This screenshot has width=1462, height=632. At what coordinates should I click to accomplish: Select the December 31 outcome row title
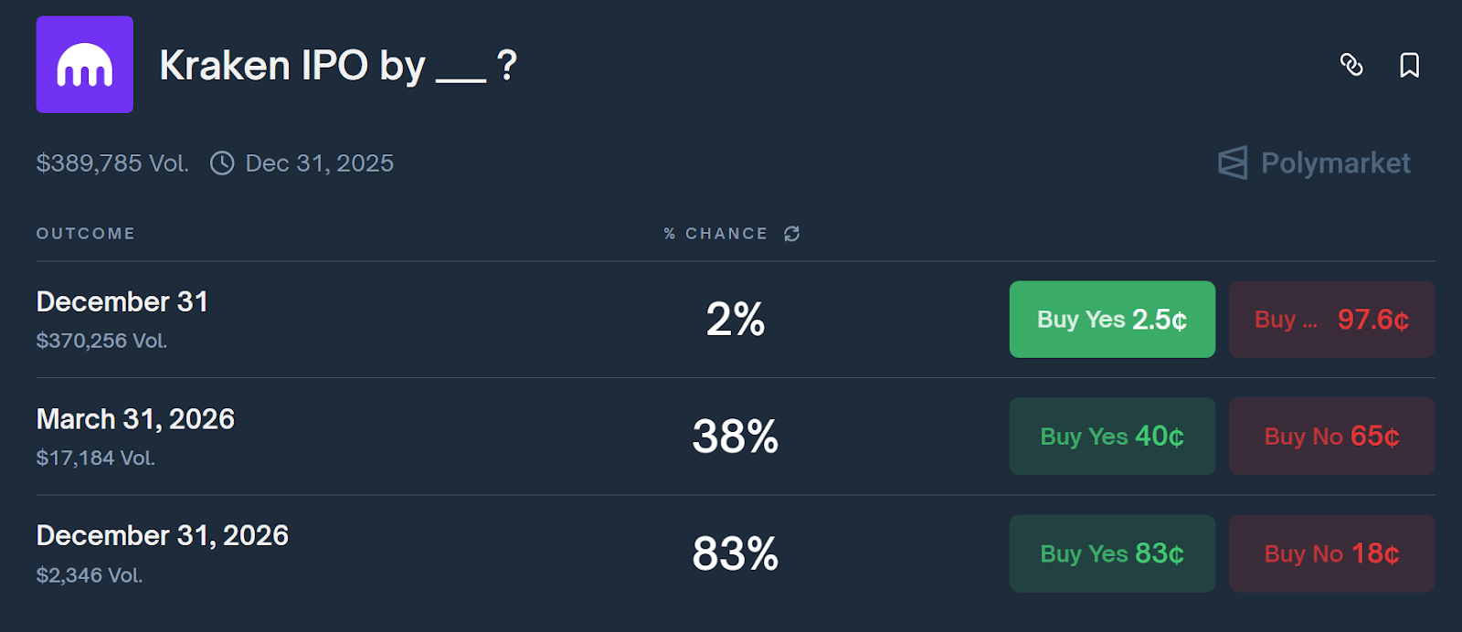tap(122, 302)
